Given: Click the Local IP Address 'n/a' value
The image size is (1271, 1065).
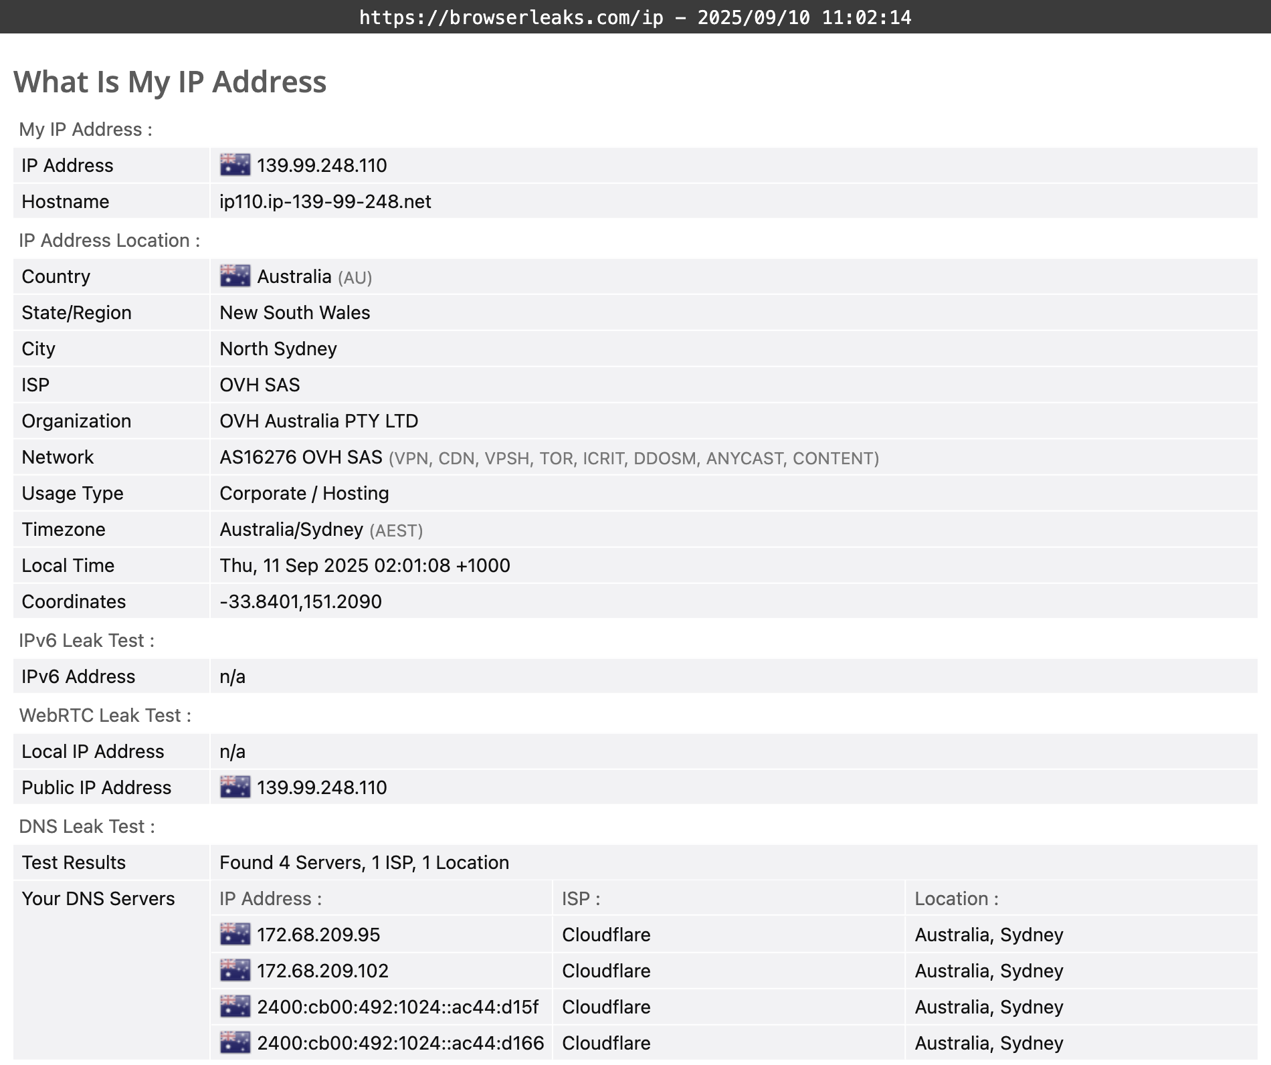Looking at the screenshot, I should pos(232,751).
